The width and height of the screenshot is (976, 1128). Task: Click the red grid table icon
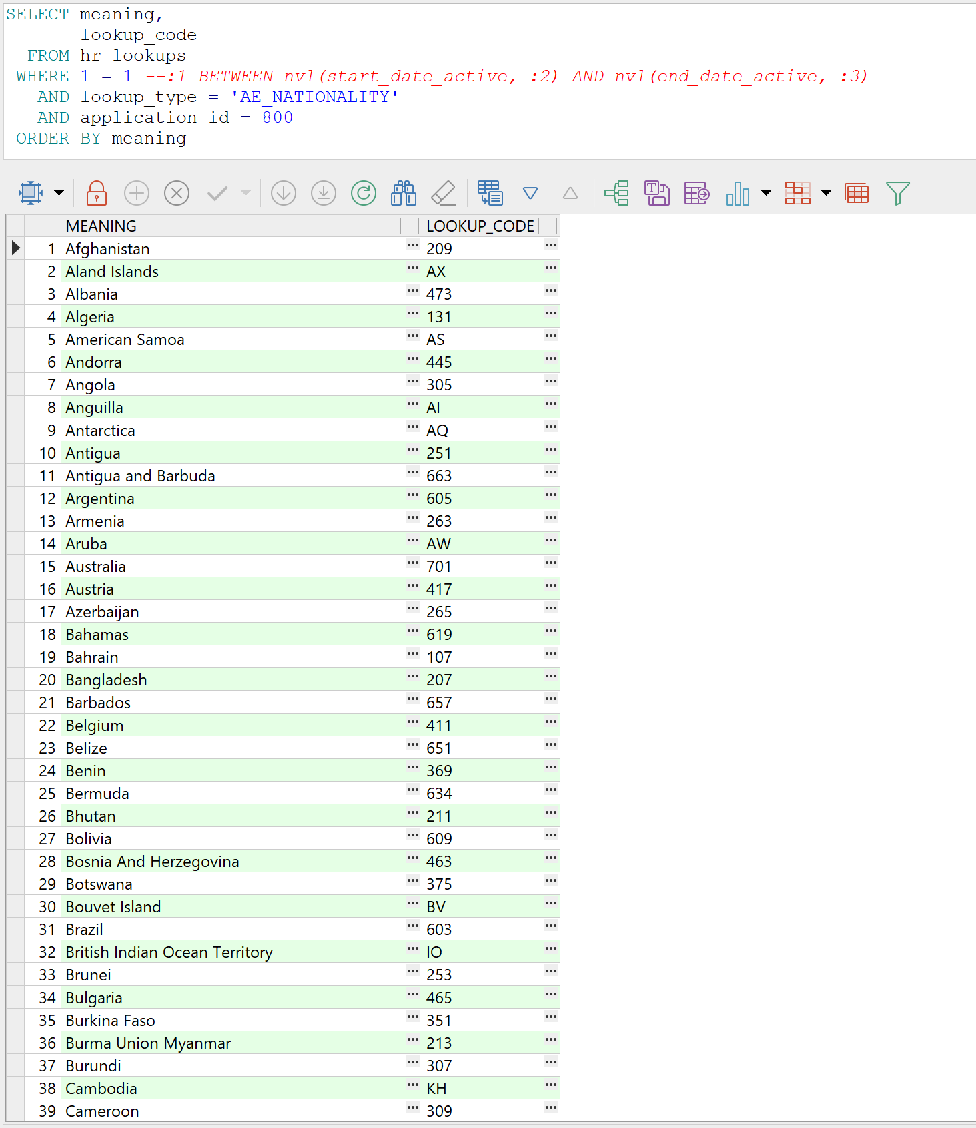(x=857, y=194)
